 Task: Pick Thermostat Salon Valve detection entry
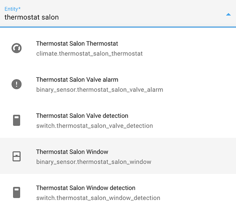point(118,120)
